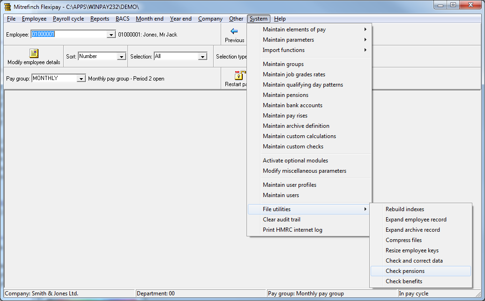Open the File utilities submenu entry
This screenshot has height=301, width=485.
pyautogui.click(x=309, y=209)
